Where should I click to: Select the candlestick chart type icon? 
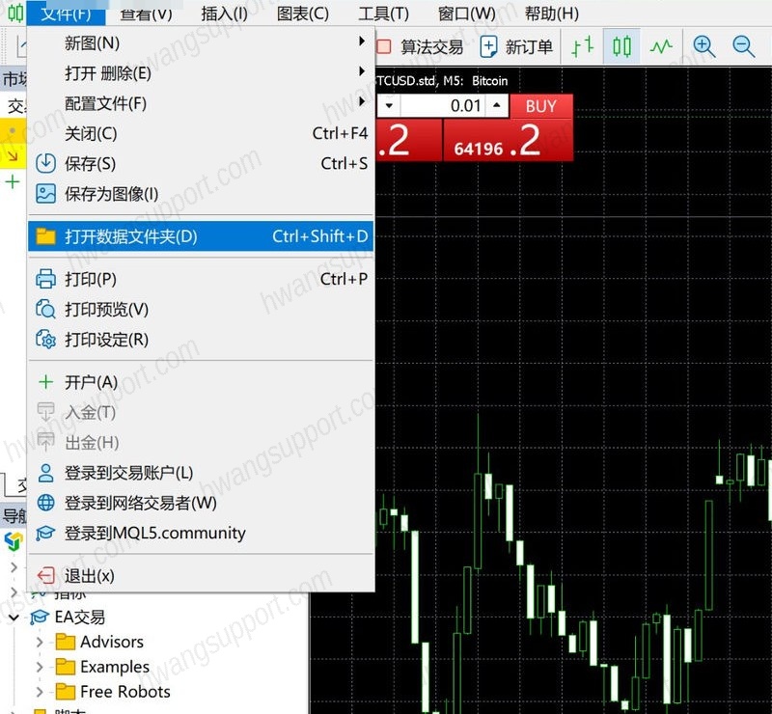click(621, 46)
